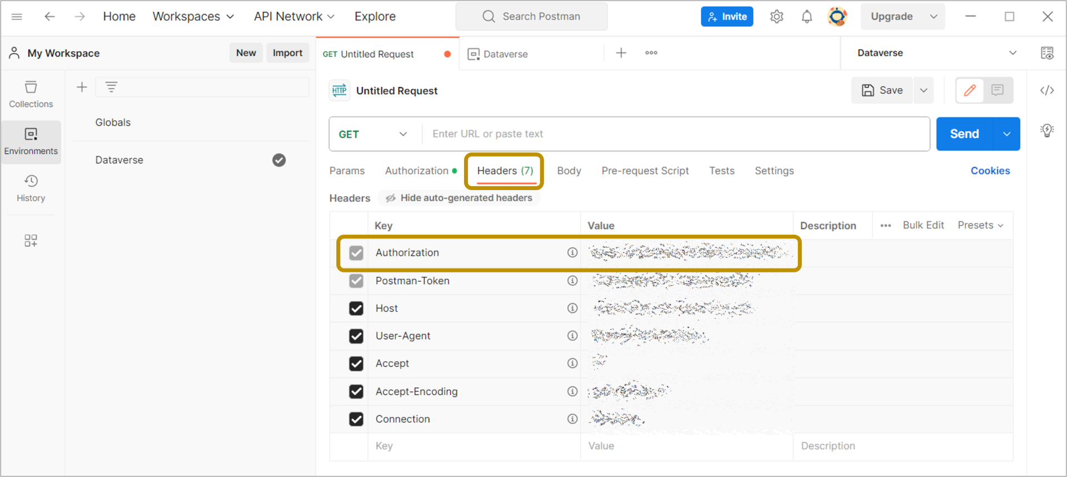Toggle the Postman-Token header checkbox
This screenshot has width=1067, height=477.
point(356,281)
